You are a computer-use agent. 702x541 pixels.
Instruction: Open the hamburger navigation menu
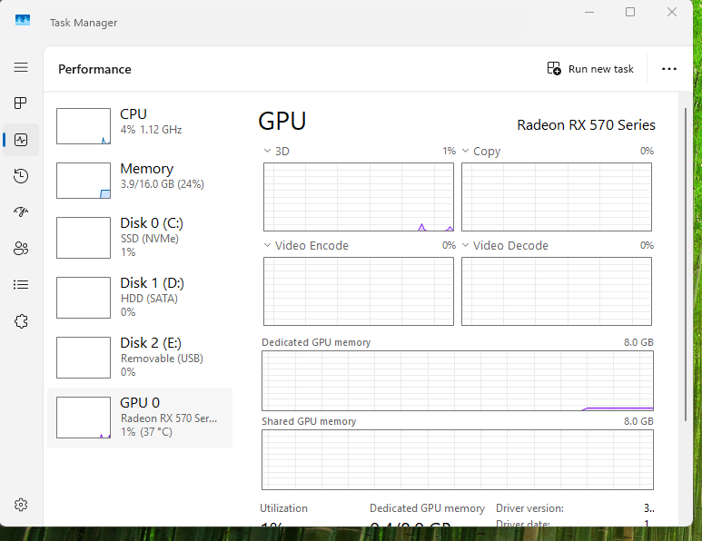pyautogui.click(x=21, y=67)
